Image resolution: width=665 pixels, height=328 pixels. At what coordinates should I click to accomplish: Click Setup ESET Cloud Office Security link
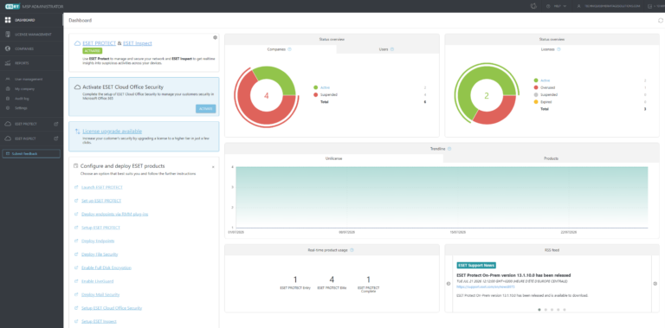[x=112, y=308]
